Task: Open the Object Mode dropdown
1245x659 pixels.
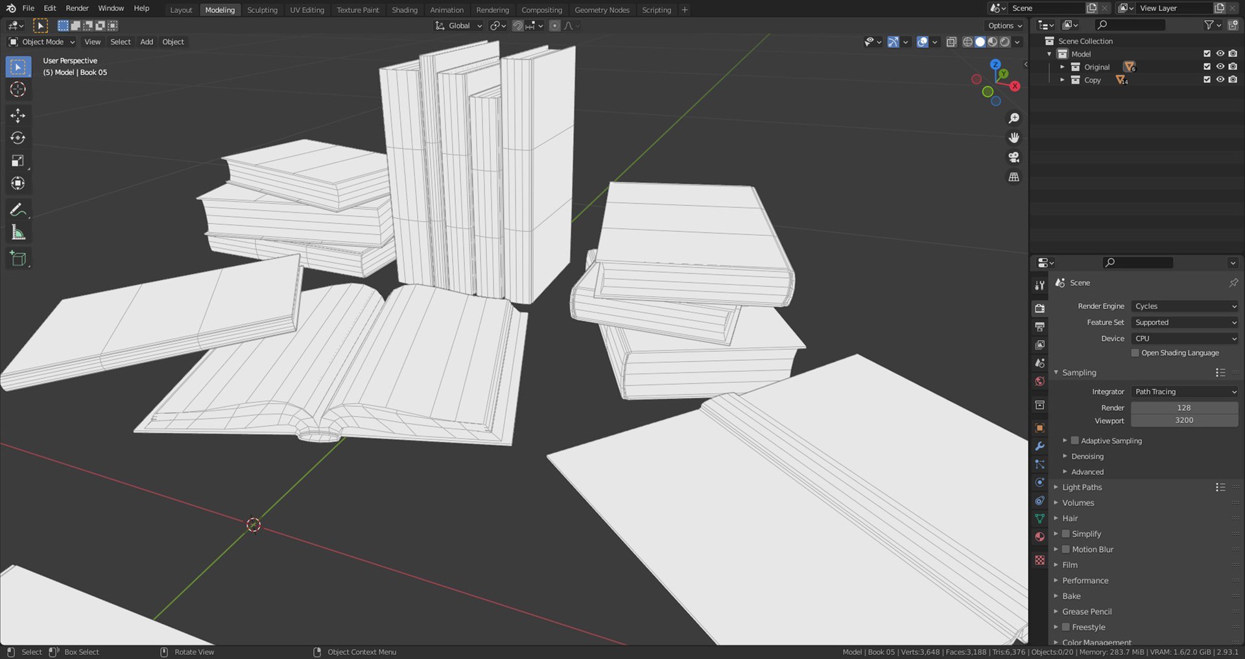Action: tap(42, 42)
